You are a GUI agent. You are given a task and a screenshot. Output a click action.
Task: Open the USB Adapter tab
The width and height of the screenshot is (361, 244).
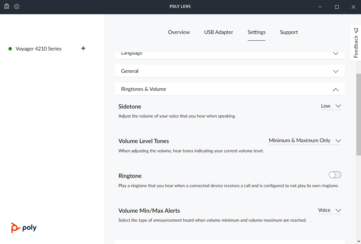pos(219,32)
